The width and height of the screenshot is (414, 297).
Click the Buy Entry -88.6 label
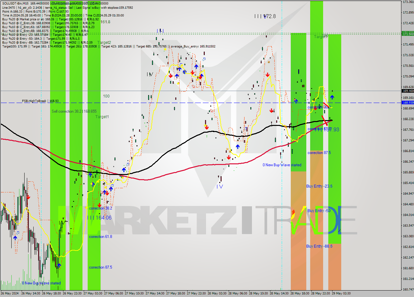point(319,246)
